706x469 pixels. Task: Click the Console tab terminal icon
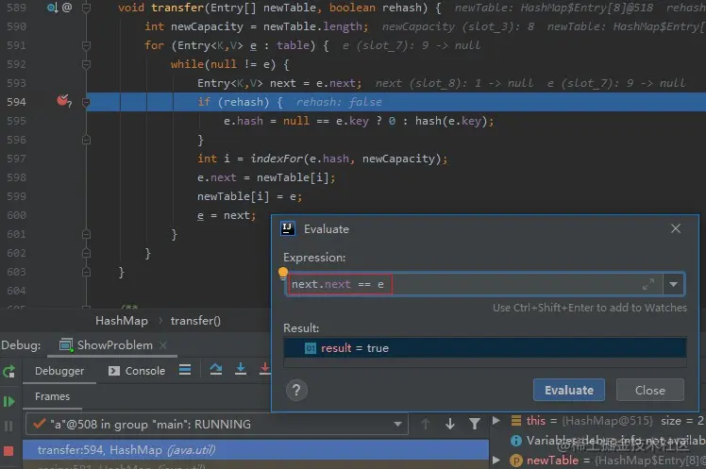point(114,371)
